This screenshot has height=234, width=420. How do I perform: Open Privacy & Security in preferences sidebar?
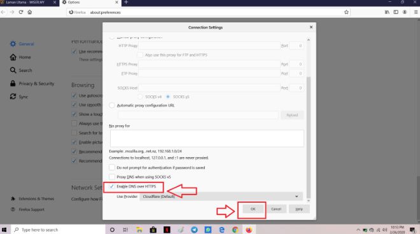pos(32,83)
